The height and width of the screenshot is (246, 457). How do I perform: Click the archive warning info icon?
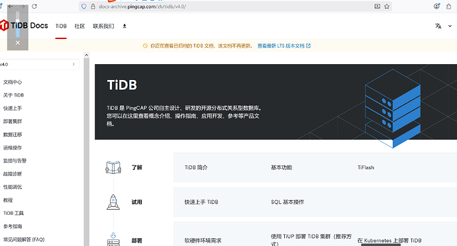(x=145, y=46)
